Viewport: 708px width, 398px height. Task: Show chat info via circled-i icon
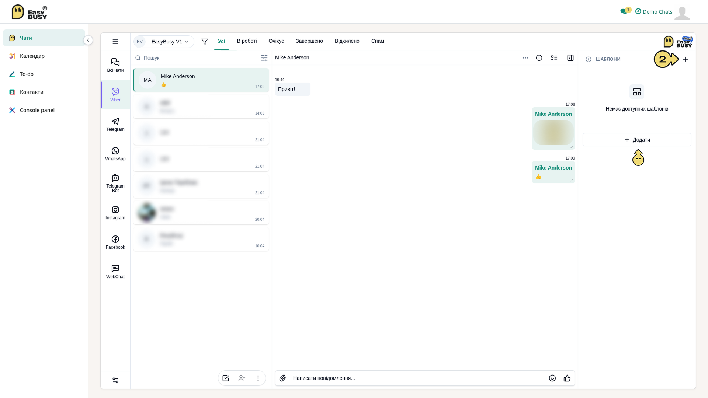coord(539,58)
